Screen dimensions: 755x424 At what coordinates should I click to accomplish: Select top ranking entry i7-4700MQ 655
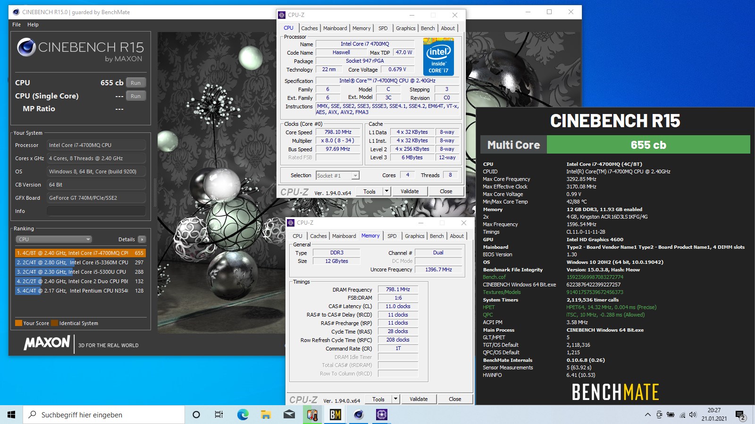[80, 253]
